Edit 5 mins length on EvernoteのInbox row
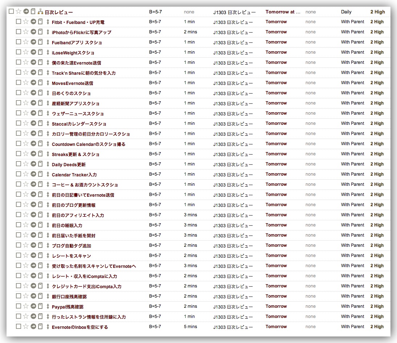 (191, 327)
